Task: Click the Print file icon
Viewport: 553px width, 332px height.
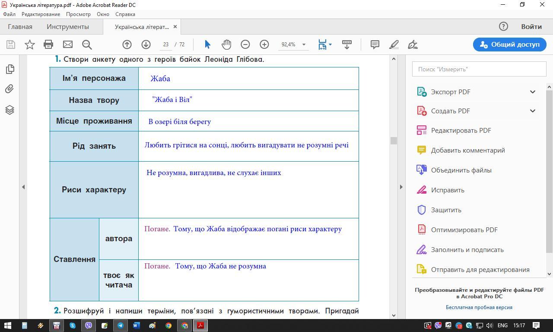Action: coord(48,45)
